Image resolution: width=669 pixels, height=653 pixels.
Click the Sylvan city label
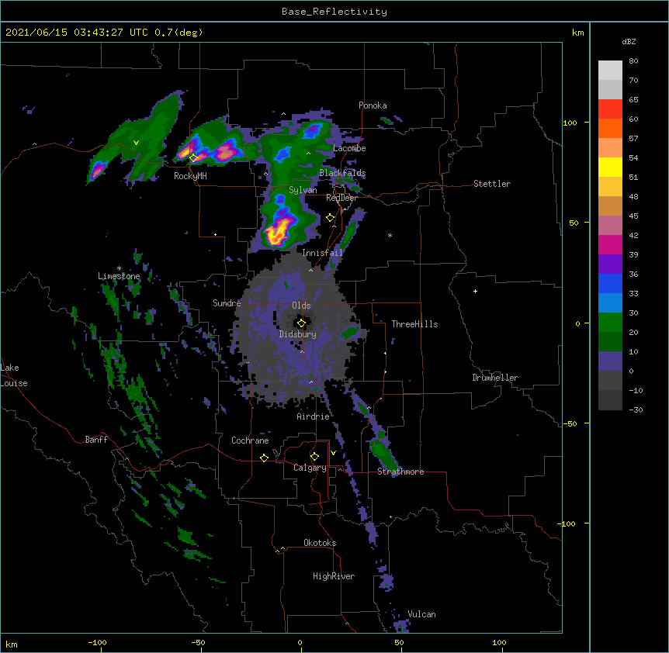(303, 190)
